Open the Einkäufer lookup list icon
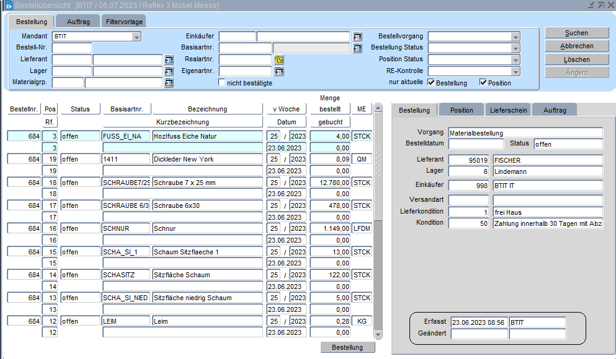616x359 pixels. coord(357,37)
